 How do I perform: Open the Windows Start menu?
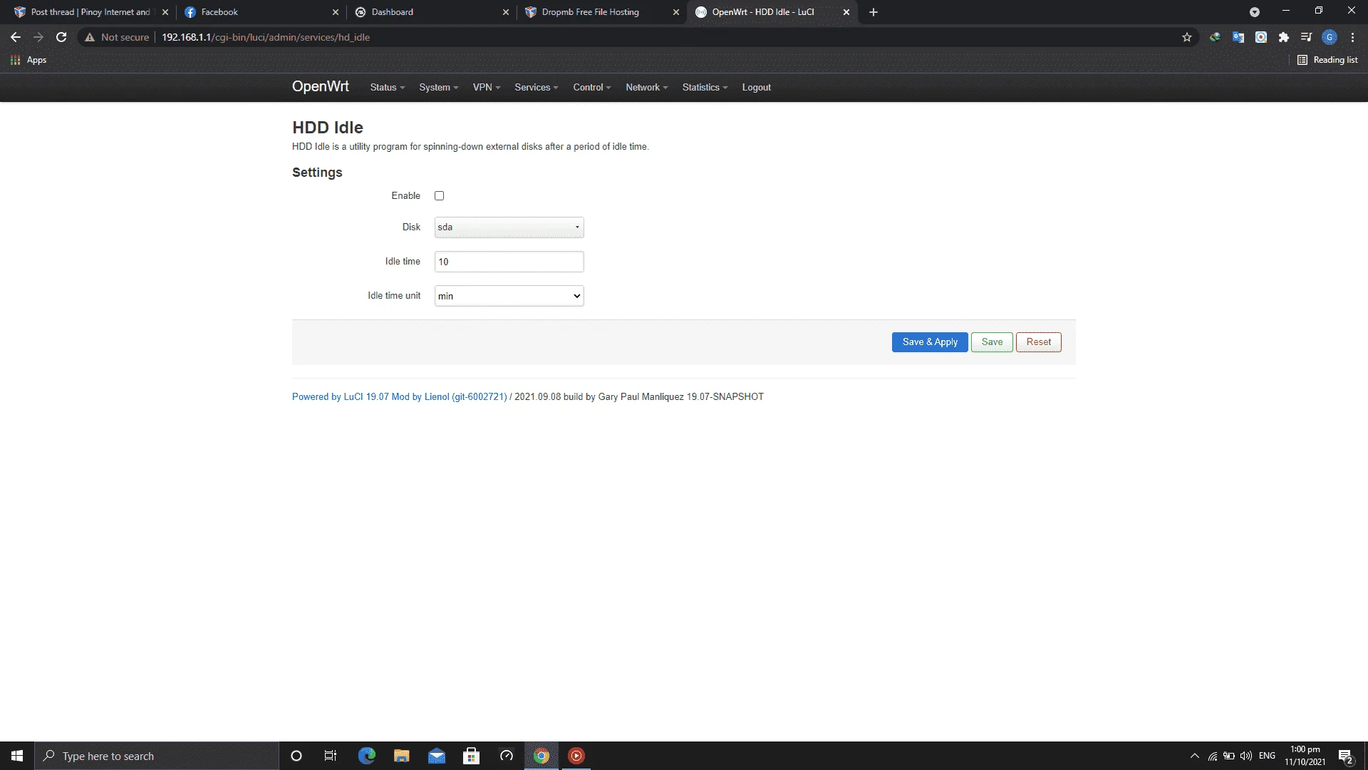tap(17, 756)
